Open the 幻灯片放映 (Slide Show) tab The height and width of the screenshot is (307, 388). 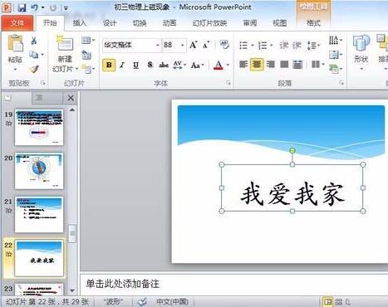(x=209, y=23)
